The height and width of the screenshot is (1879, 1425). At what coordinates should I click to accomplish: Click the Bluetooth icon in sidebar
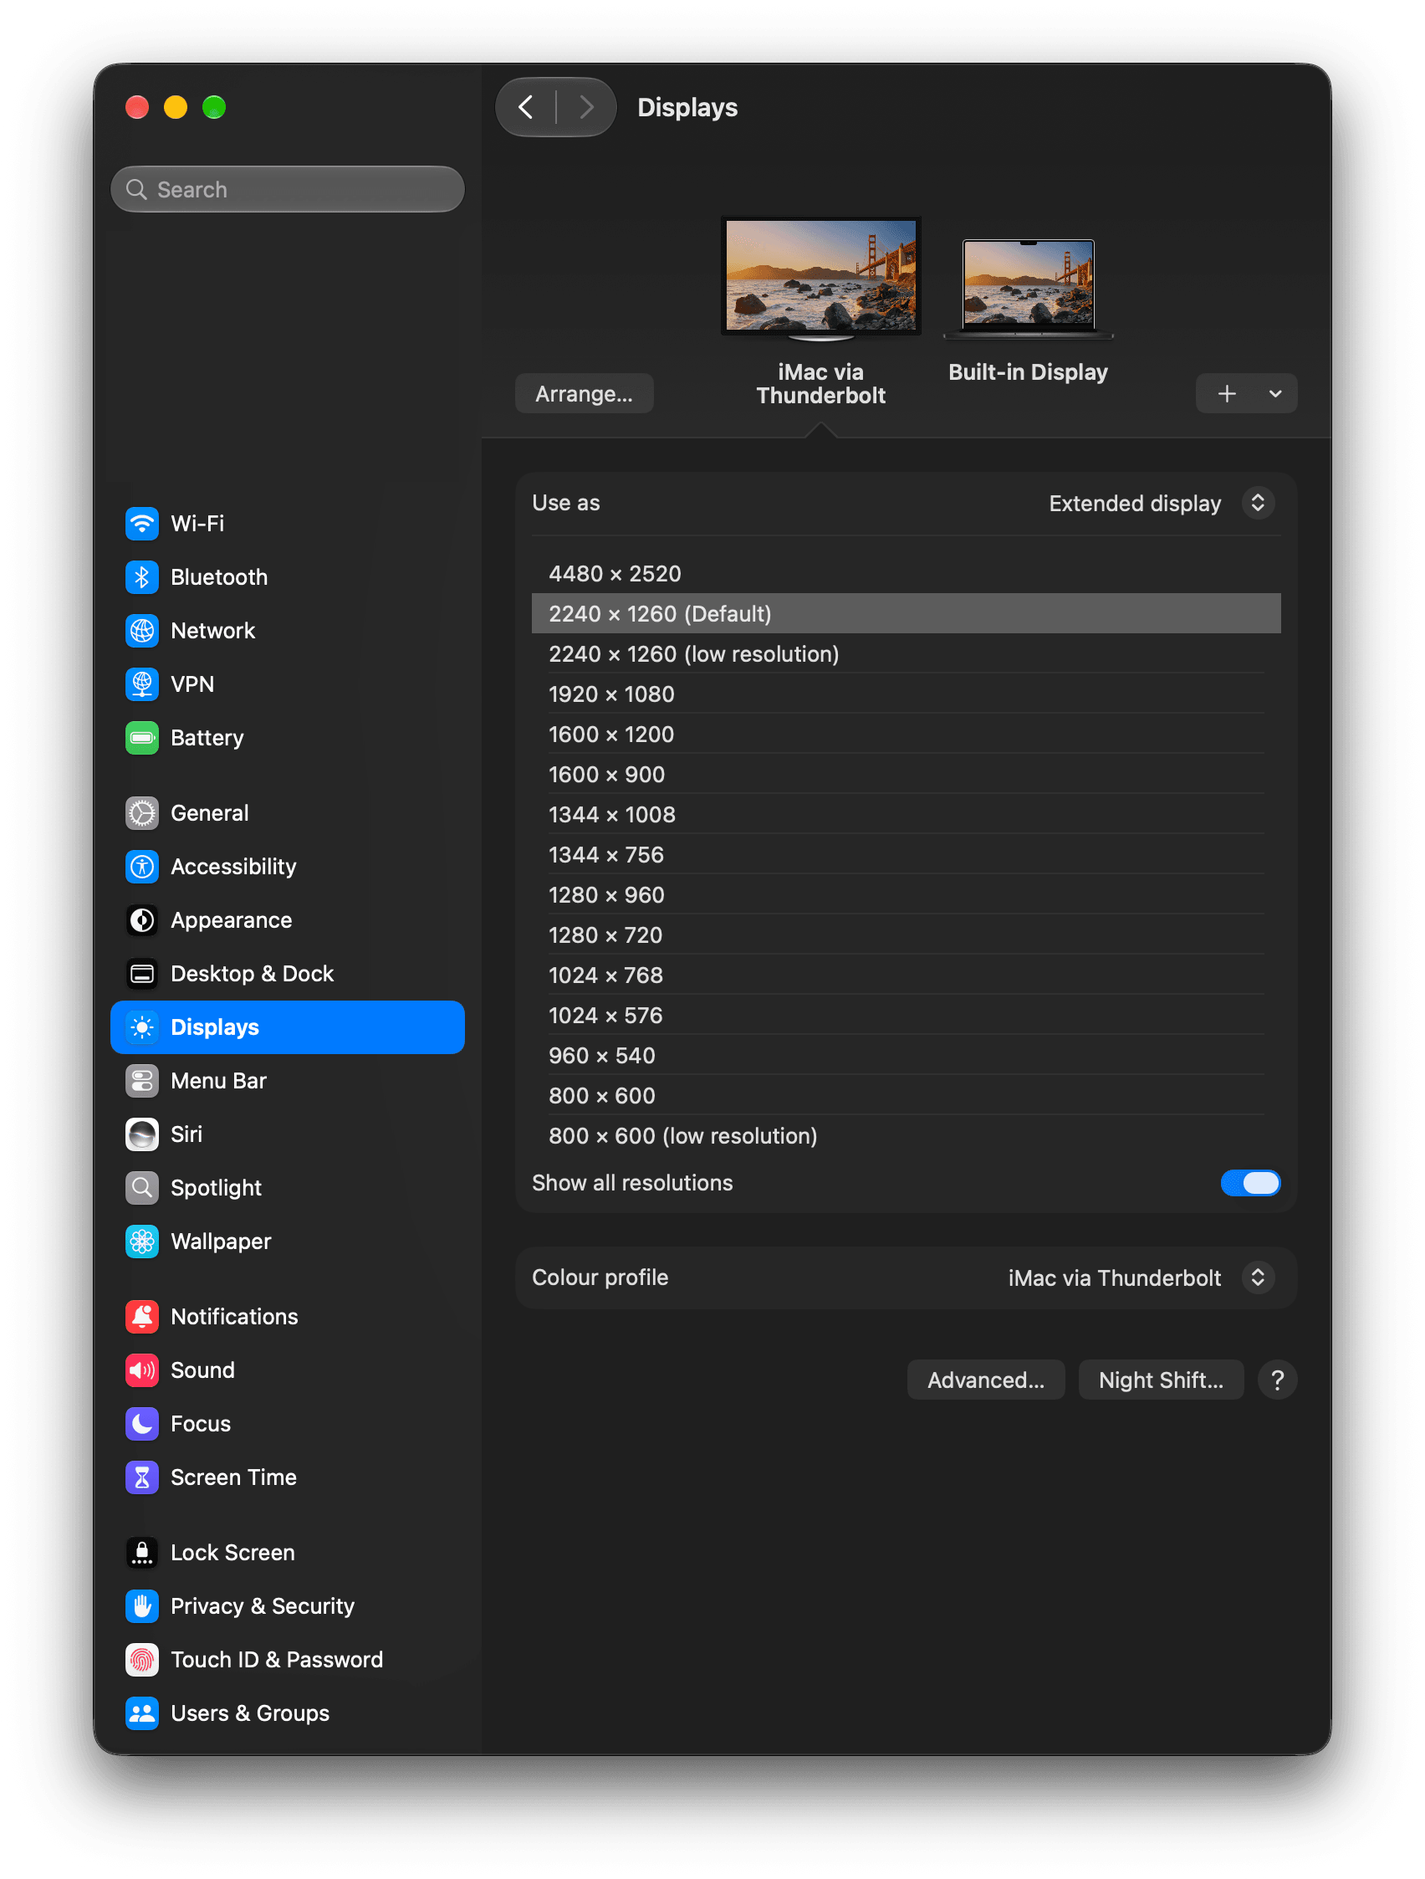click(142, 576)
